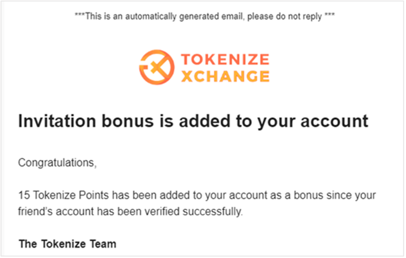Click the 'Congratulations,' greeting line
The width and height of the screenshot is (406, 258).
click(x=57, y=163)
